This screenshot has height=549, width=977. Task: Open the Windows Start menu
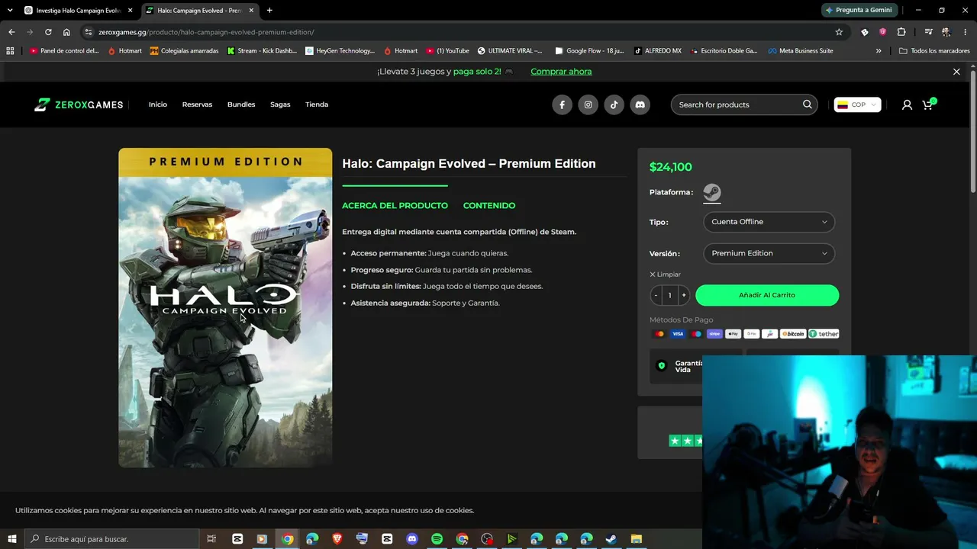point(11,539)
